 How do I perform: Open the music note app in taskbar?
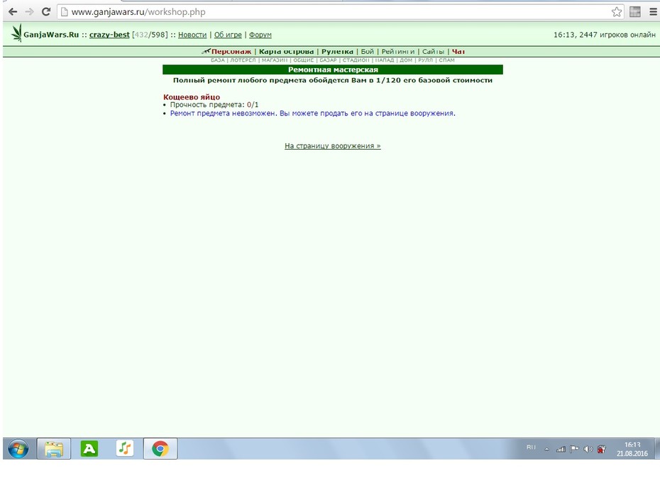click(x=125, y=448)
